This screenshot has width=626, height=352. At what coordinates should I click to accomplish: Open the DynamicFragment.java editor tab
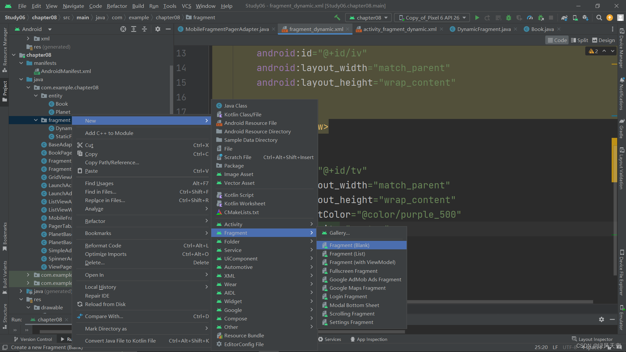tap(484, 29)
